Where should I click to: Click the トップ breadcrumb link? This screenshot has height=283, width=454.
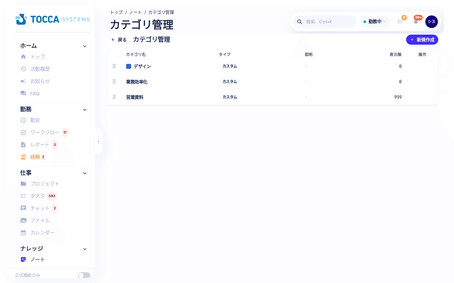116,12
